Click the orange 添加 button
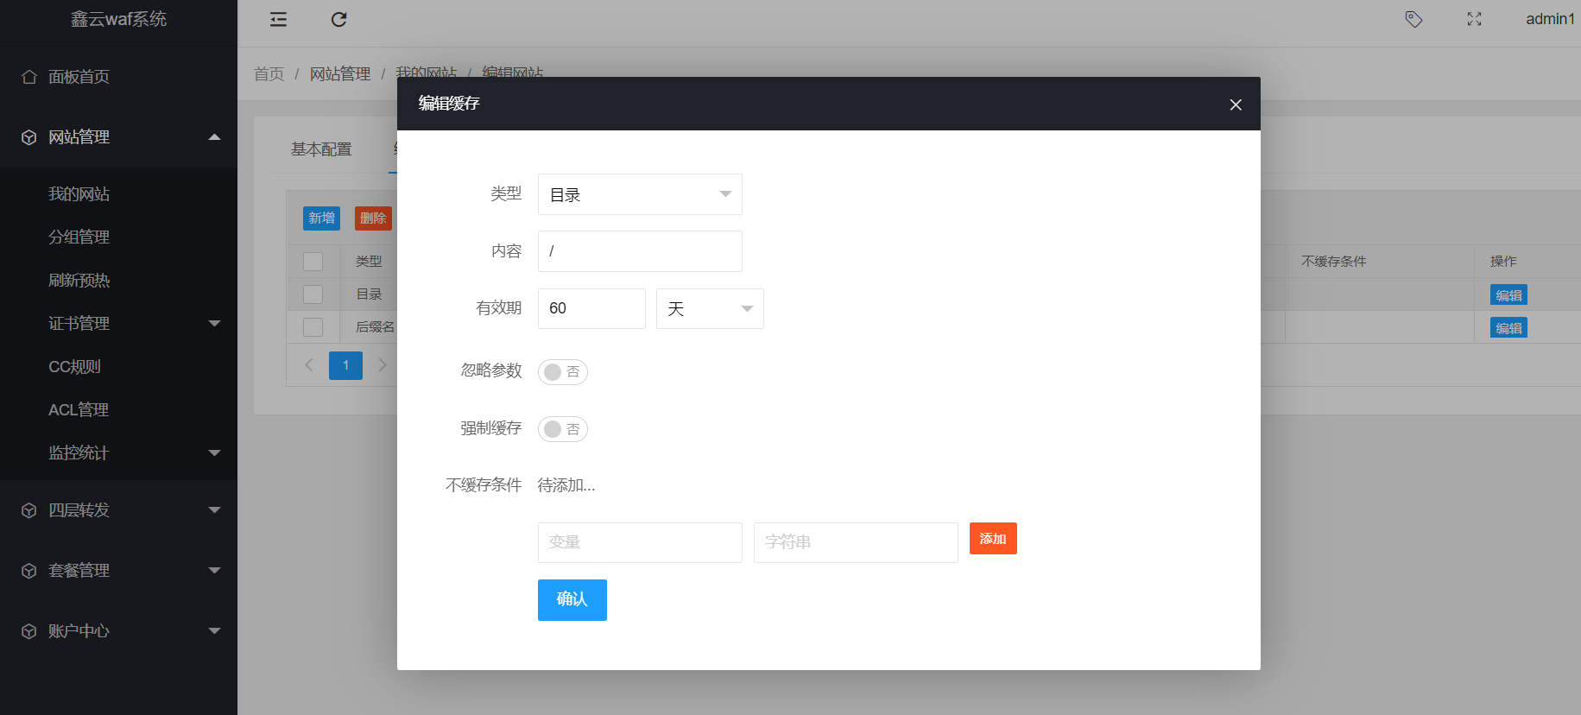 [x=993, y=538]
